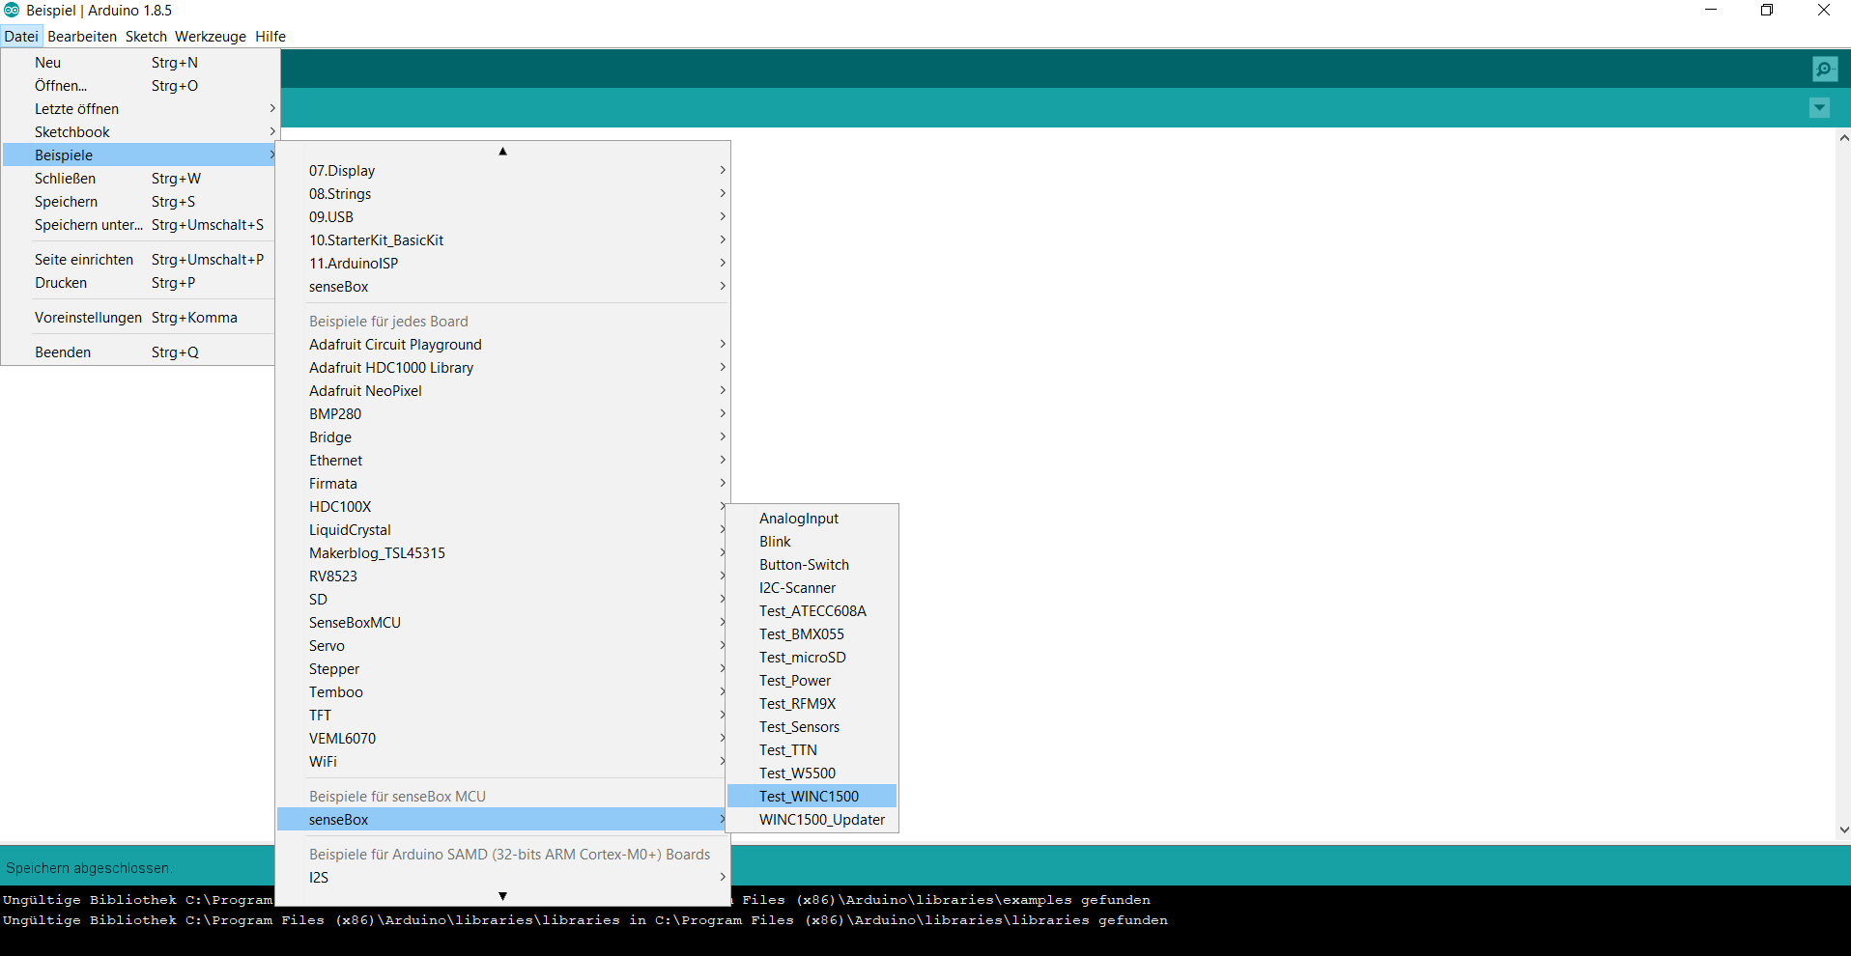The image size is (1851, 956).
Task: Select Öffnen... menu entry
Action: 140,86
